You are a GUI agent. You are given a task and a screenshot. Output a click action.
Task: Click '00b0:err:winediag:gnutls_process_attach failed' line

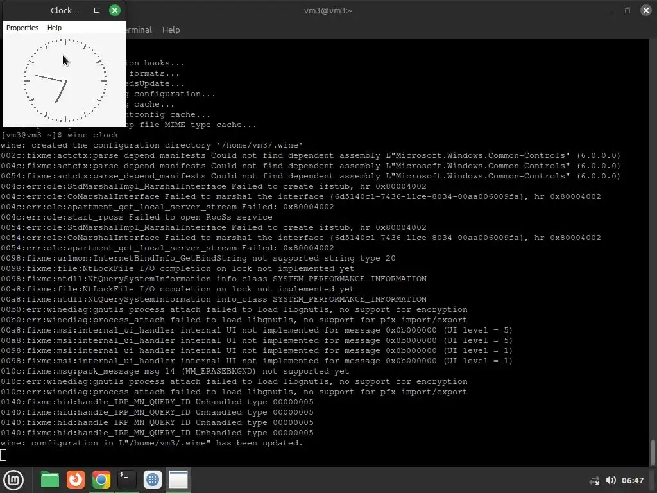coord(234,310)
